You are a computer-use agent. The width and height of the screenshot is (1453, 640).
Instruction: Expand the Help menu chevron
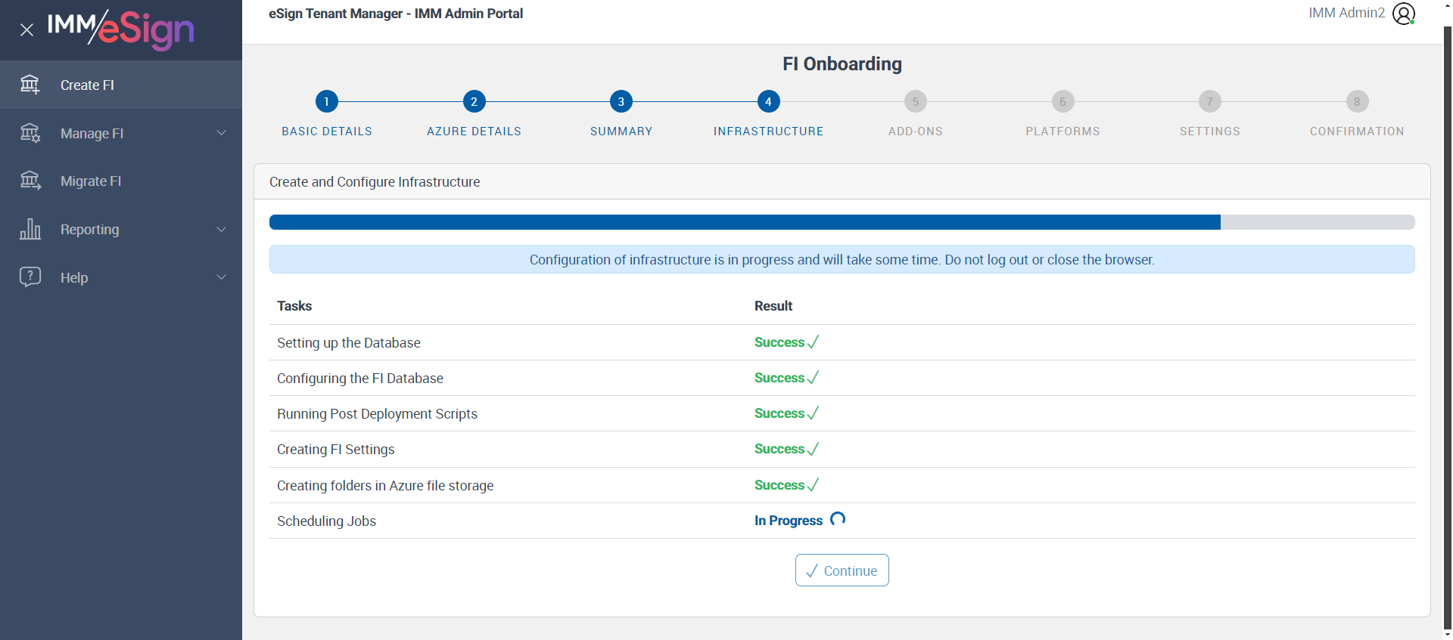click(x=221, y=277)
